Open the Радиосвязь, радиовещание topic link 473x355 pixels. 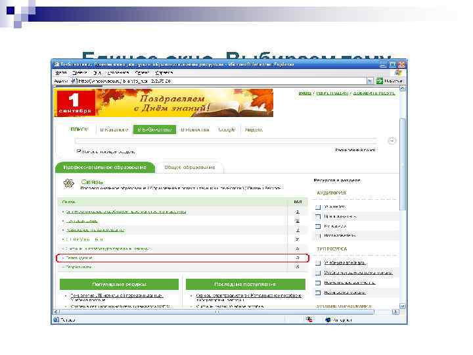tap(95, 230)
